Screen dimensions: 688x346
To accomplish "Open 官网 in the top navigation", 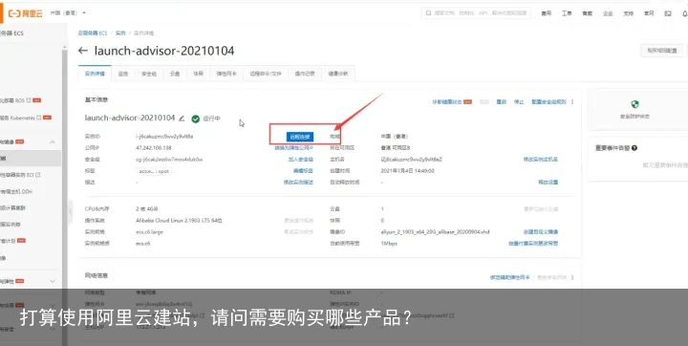I will (x=649, y=13).
